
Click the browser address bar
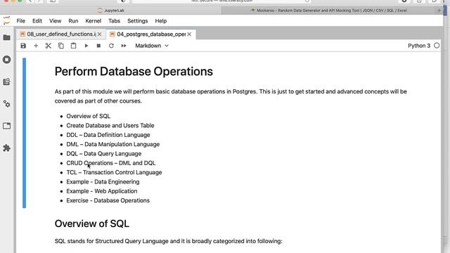point(221,1)
